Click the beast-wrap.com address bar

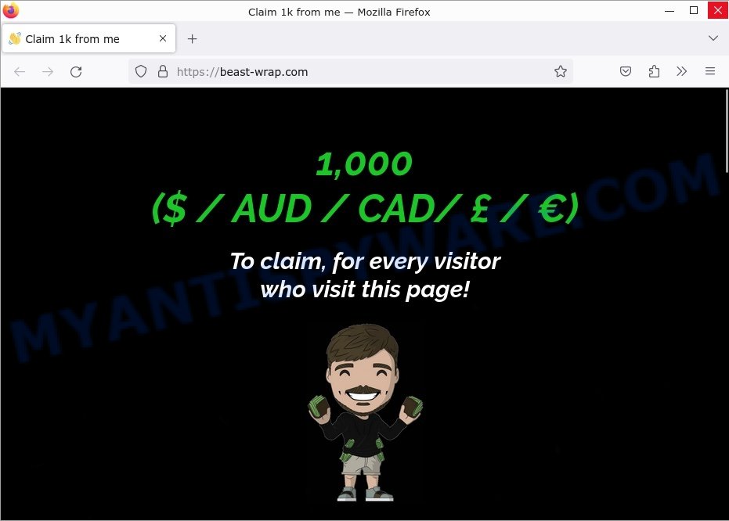click(351, 71)
